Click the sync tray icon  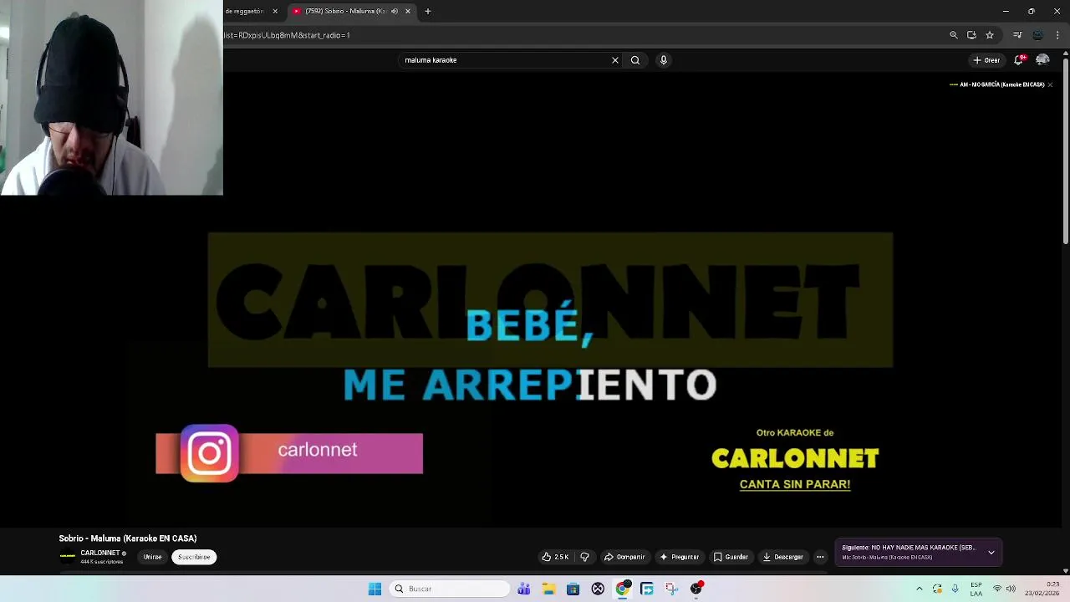coord(937,589)
